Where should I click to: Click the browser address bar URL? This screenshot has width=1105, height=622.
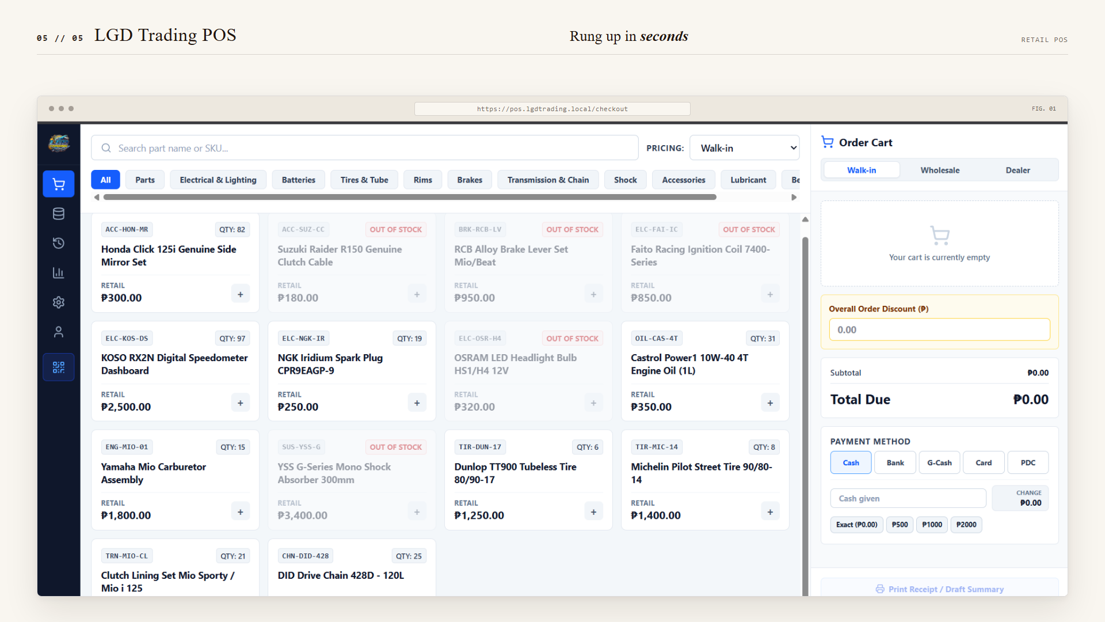coord(552,109)
